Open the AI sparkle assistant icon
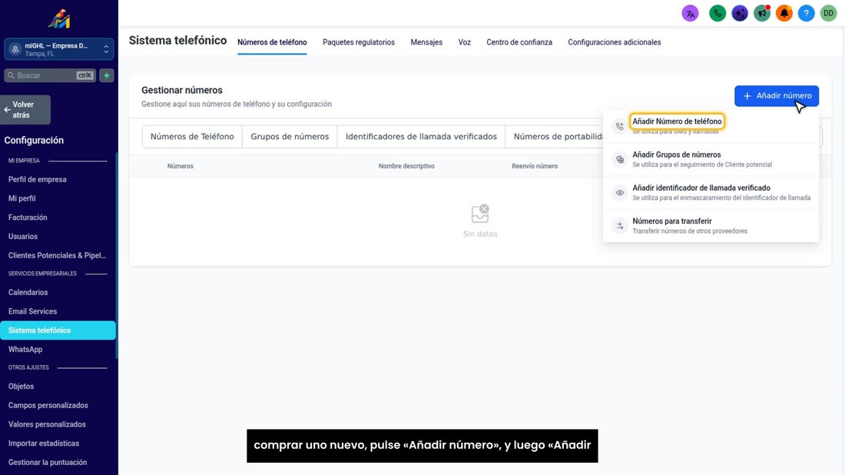The image size is (845, 475). point(739,14)
